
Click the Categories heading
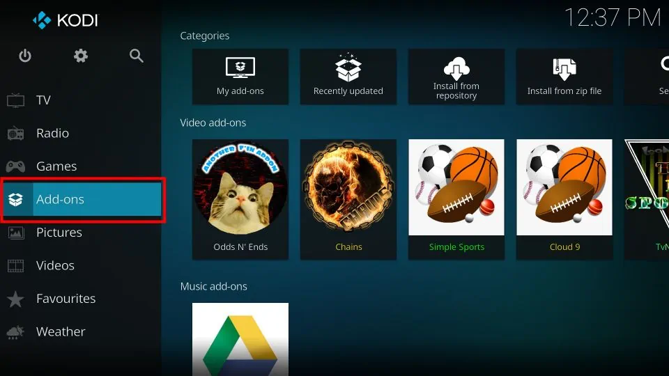[x=204, y=36]
